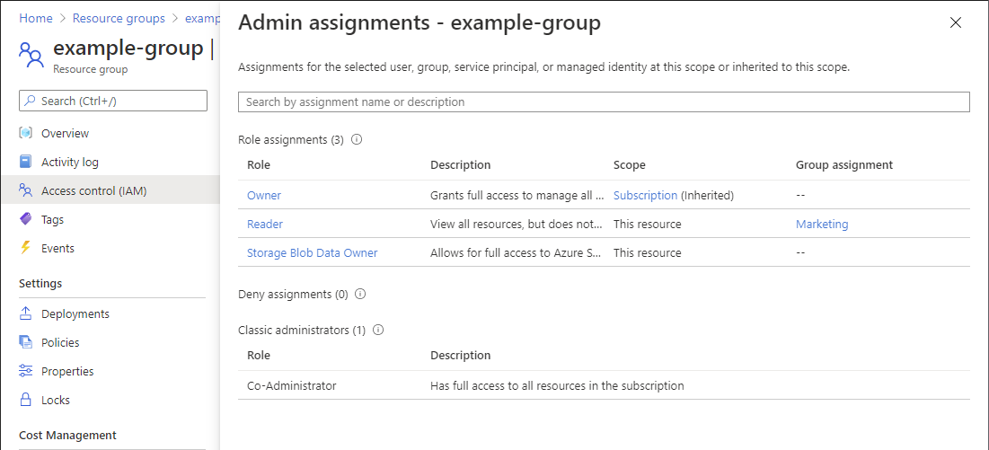Click info icon beside Deny assignments
Viewport: 989px width, 450px height.
click(360, 294)
